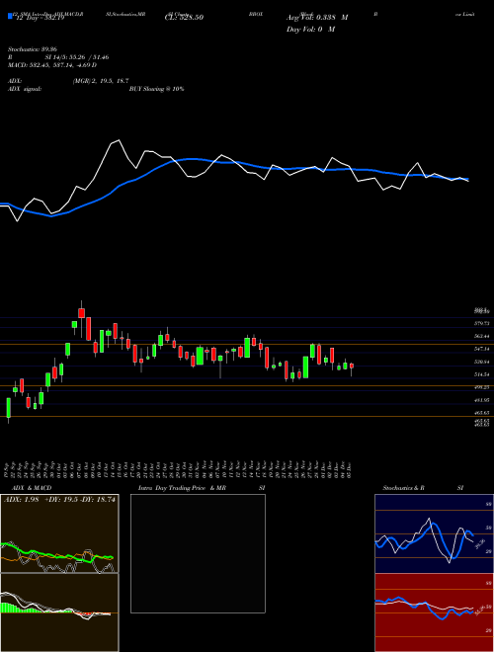Click the ADX & MACD panel title
The image size is (494, 652).
(x=32, y=488)
